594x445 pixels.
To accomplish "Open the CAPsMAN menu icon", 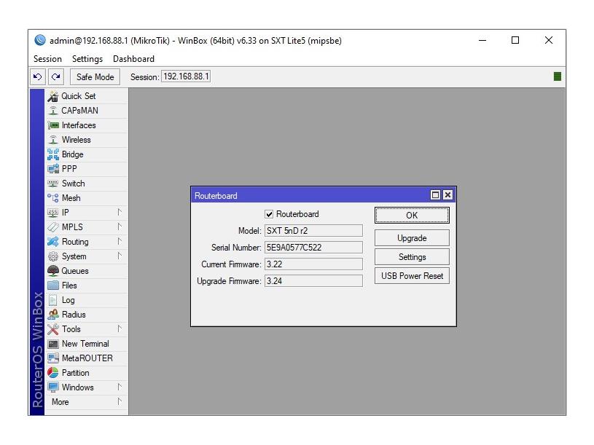I will (53, 111).
